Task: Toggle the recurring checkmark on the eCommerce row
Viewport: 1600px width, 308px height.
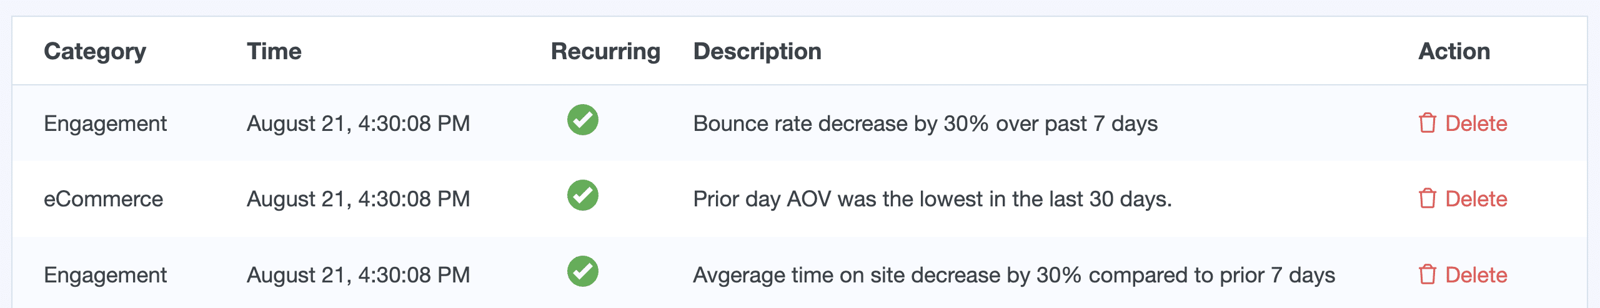Action: point(582,196)
